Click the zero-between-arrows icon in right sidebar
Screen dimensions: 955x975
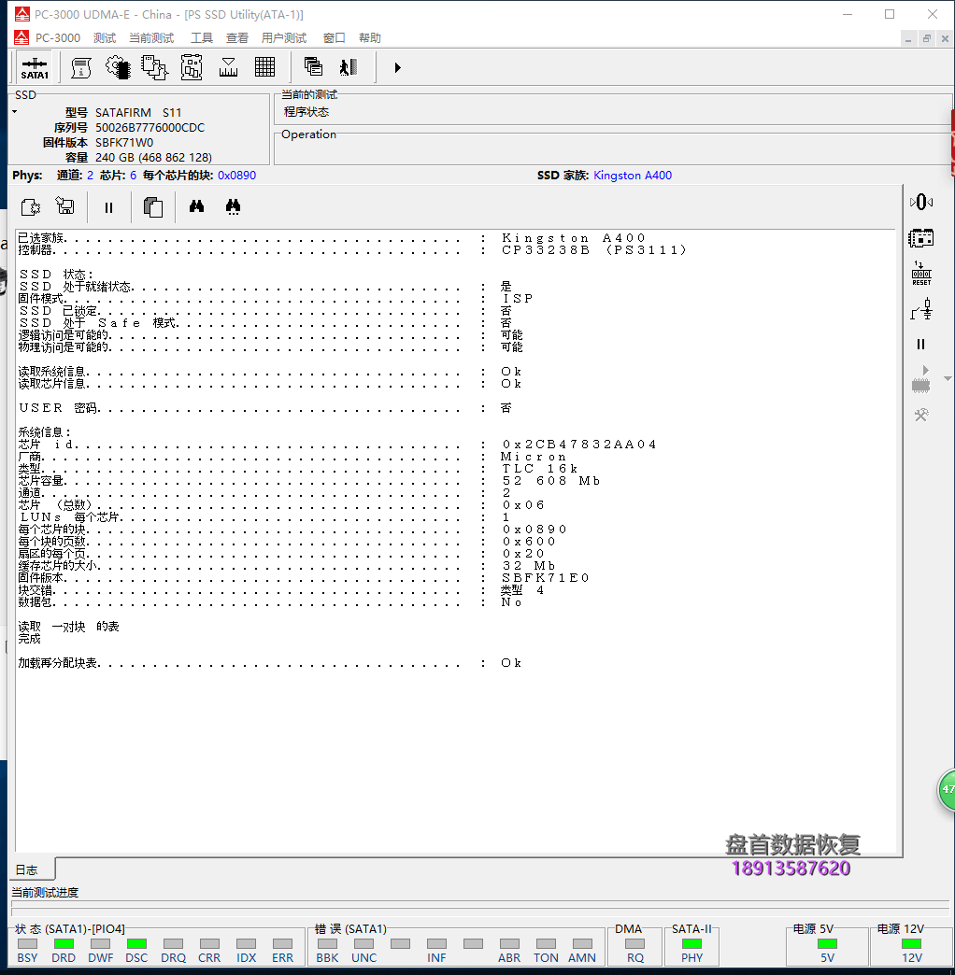[x=921, y=202]
